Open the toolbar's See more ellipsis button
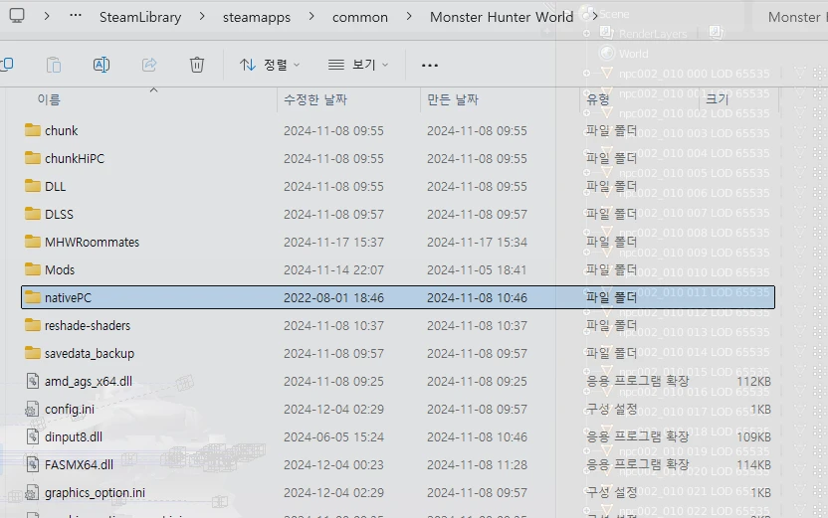 pos(430,65)
